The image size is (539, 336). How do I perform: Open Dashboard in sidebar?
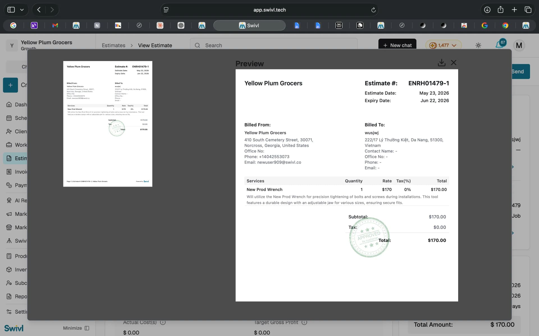click(17, 104)
